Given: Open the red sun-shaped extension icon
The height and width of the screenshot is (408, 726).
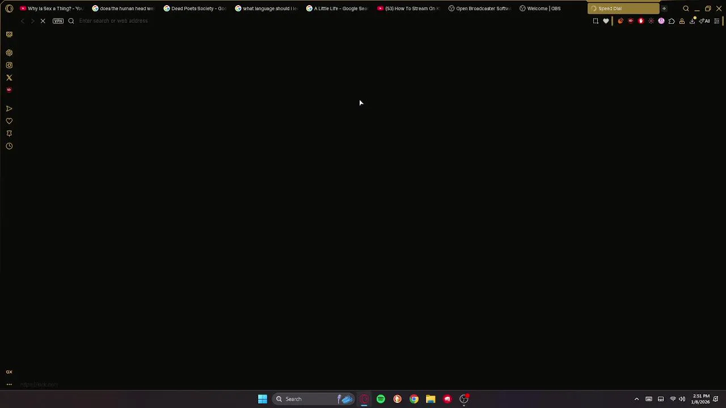Looking at the screenshot, I should (651, 21).
